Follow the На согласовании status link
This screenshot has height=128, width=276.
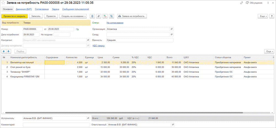tap(115, 23)
